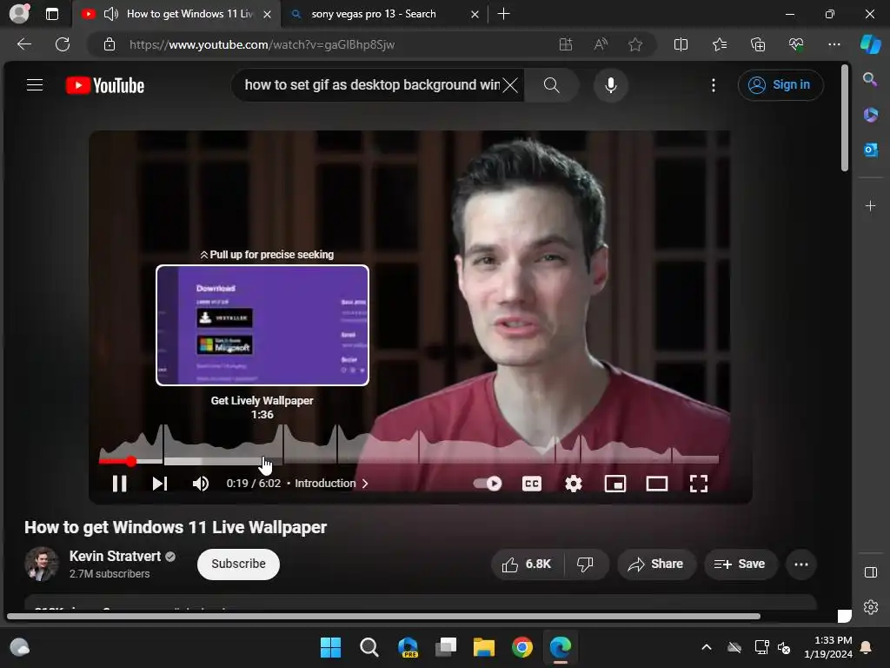Switch to miniplayer mode
The width and height of the screenshot is (890, 668).
click(615, 484)
